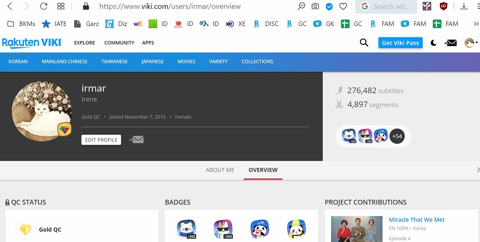Open the KOREAN category
Screen dimensions: 480x242
coord(18,61)
